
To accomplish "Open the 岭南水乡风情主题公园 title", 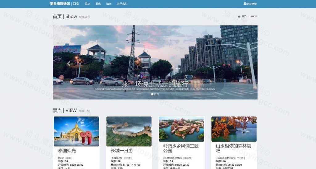I will click(x=181, y=148).
